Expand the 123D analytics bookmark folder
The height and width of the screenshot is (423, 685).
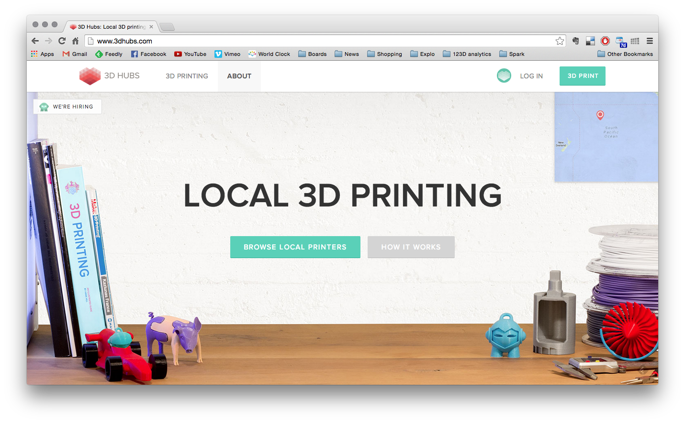(467, 54)
